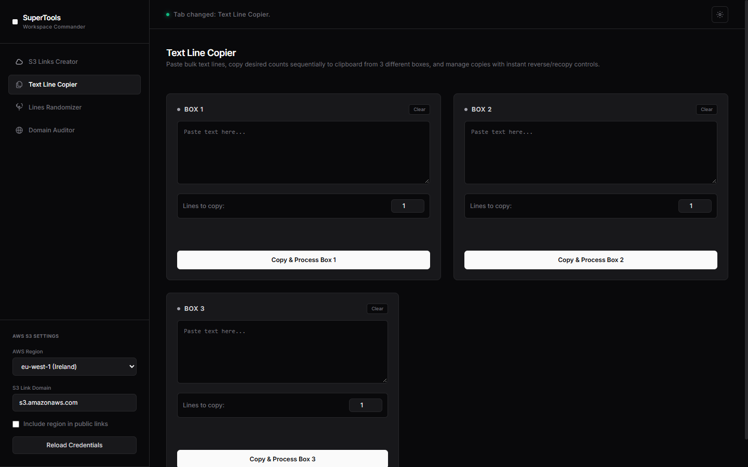Click Box 1 lines to copy number field
748x467 pixels.
(x=408, y=206)
